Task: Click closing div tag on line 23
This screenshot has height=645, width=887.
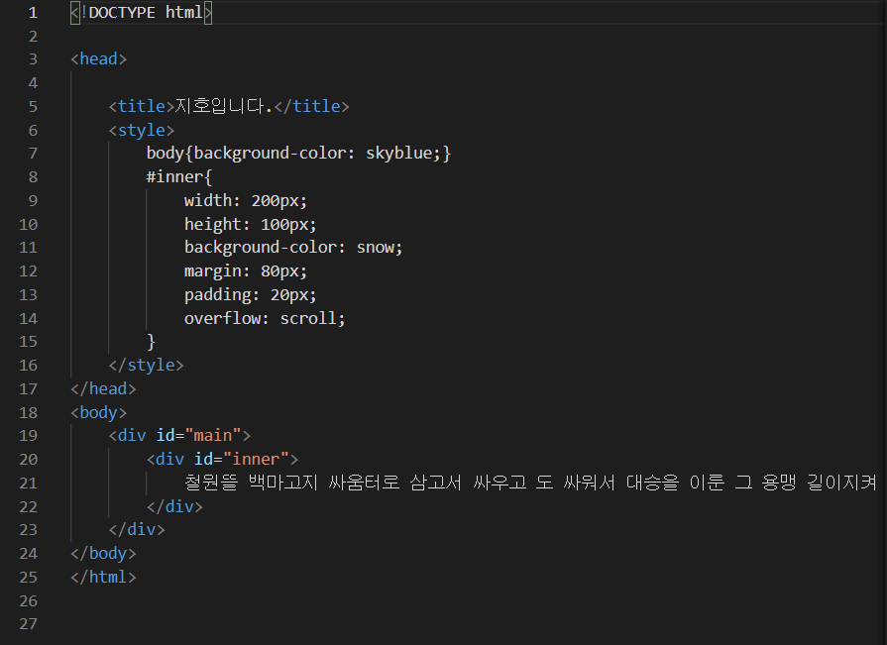Action: tap(137, 530)
